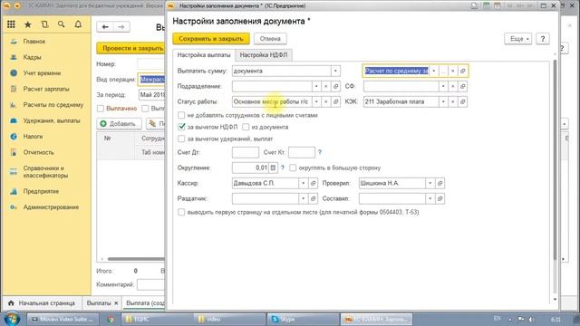This screenshot has height=326, width=580.
Task: Clear the Подразделение field
Action: pos(326,87)
